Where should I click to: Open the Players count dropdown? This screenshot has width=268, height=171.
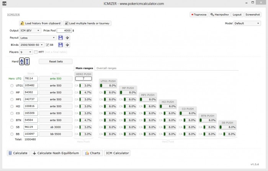click(x=26, y=52)
